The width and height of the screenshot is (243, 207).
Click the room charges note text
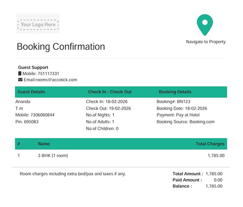click(x=73, y=174)
